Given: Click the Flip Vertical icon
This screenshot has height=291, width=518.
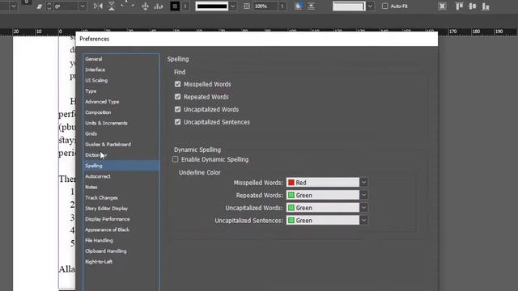Looking at the screenshot, I should pyautogui.click(x=112, y=6).
